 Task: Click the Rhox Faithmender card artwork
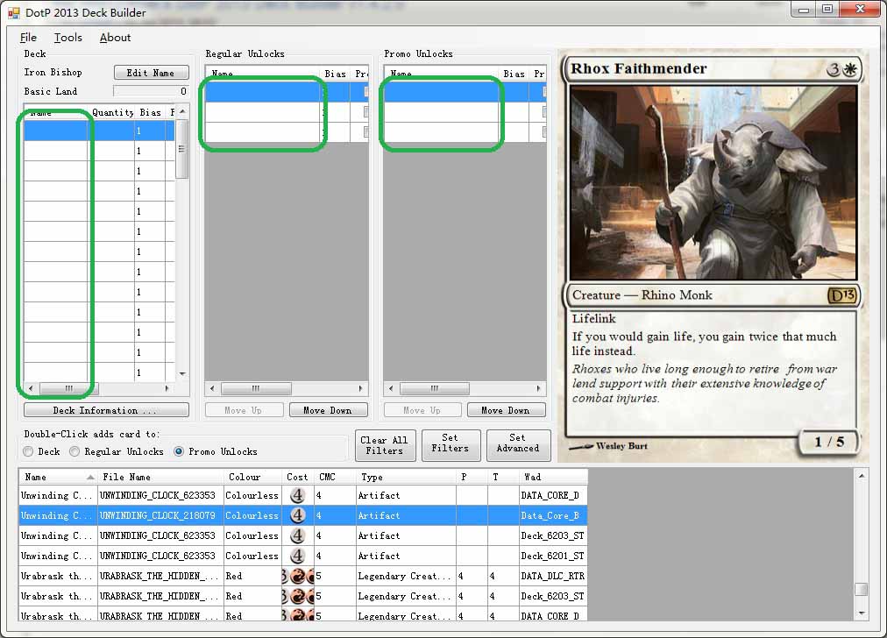point(713,182)
